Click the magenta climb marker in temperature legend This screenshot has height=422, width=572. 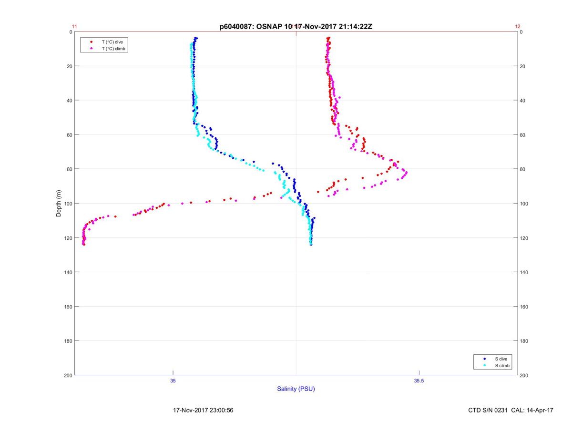pyautogui.click(x=91, y=49)
